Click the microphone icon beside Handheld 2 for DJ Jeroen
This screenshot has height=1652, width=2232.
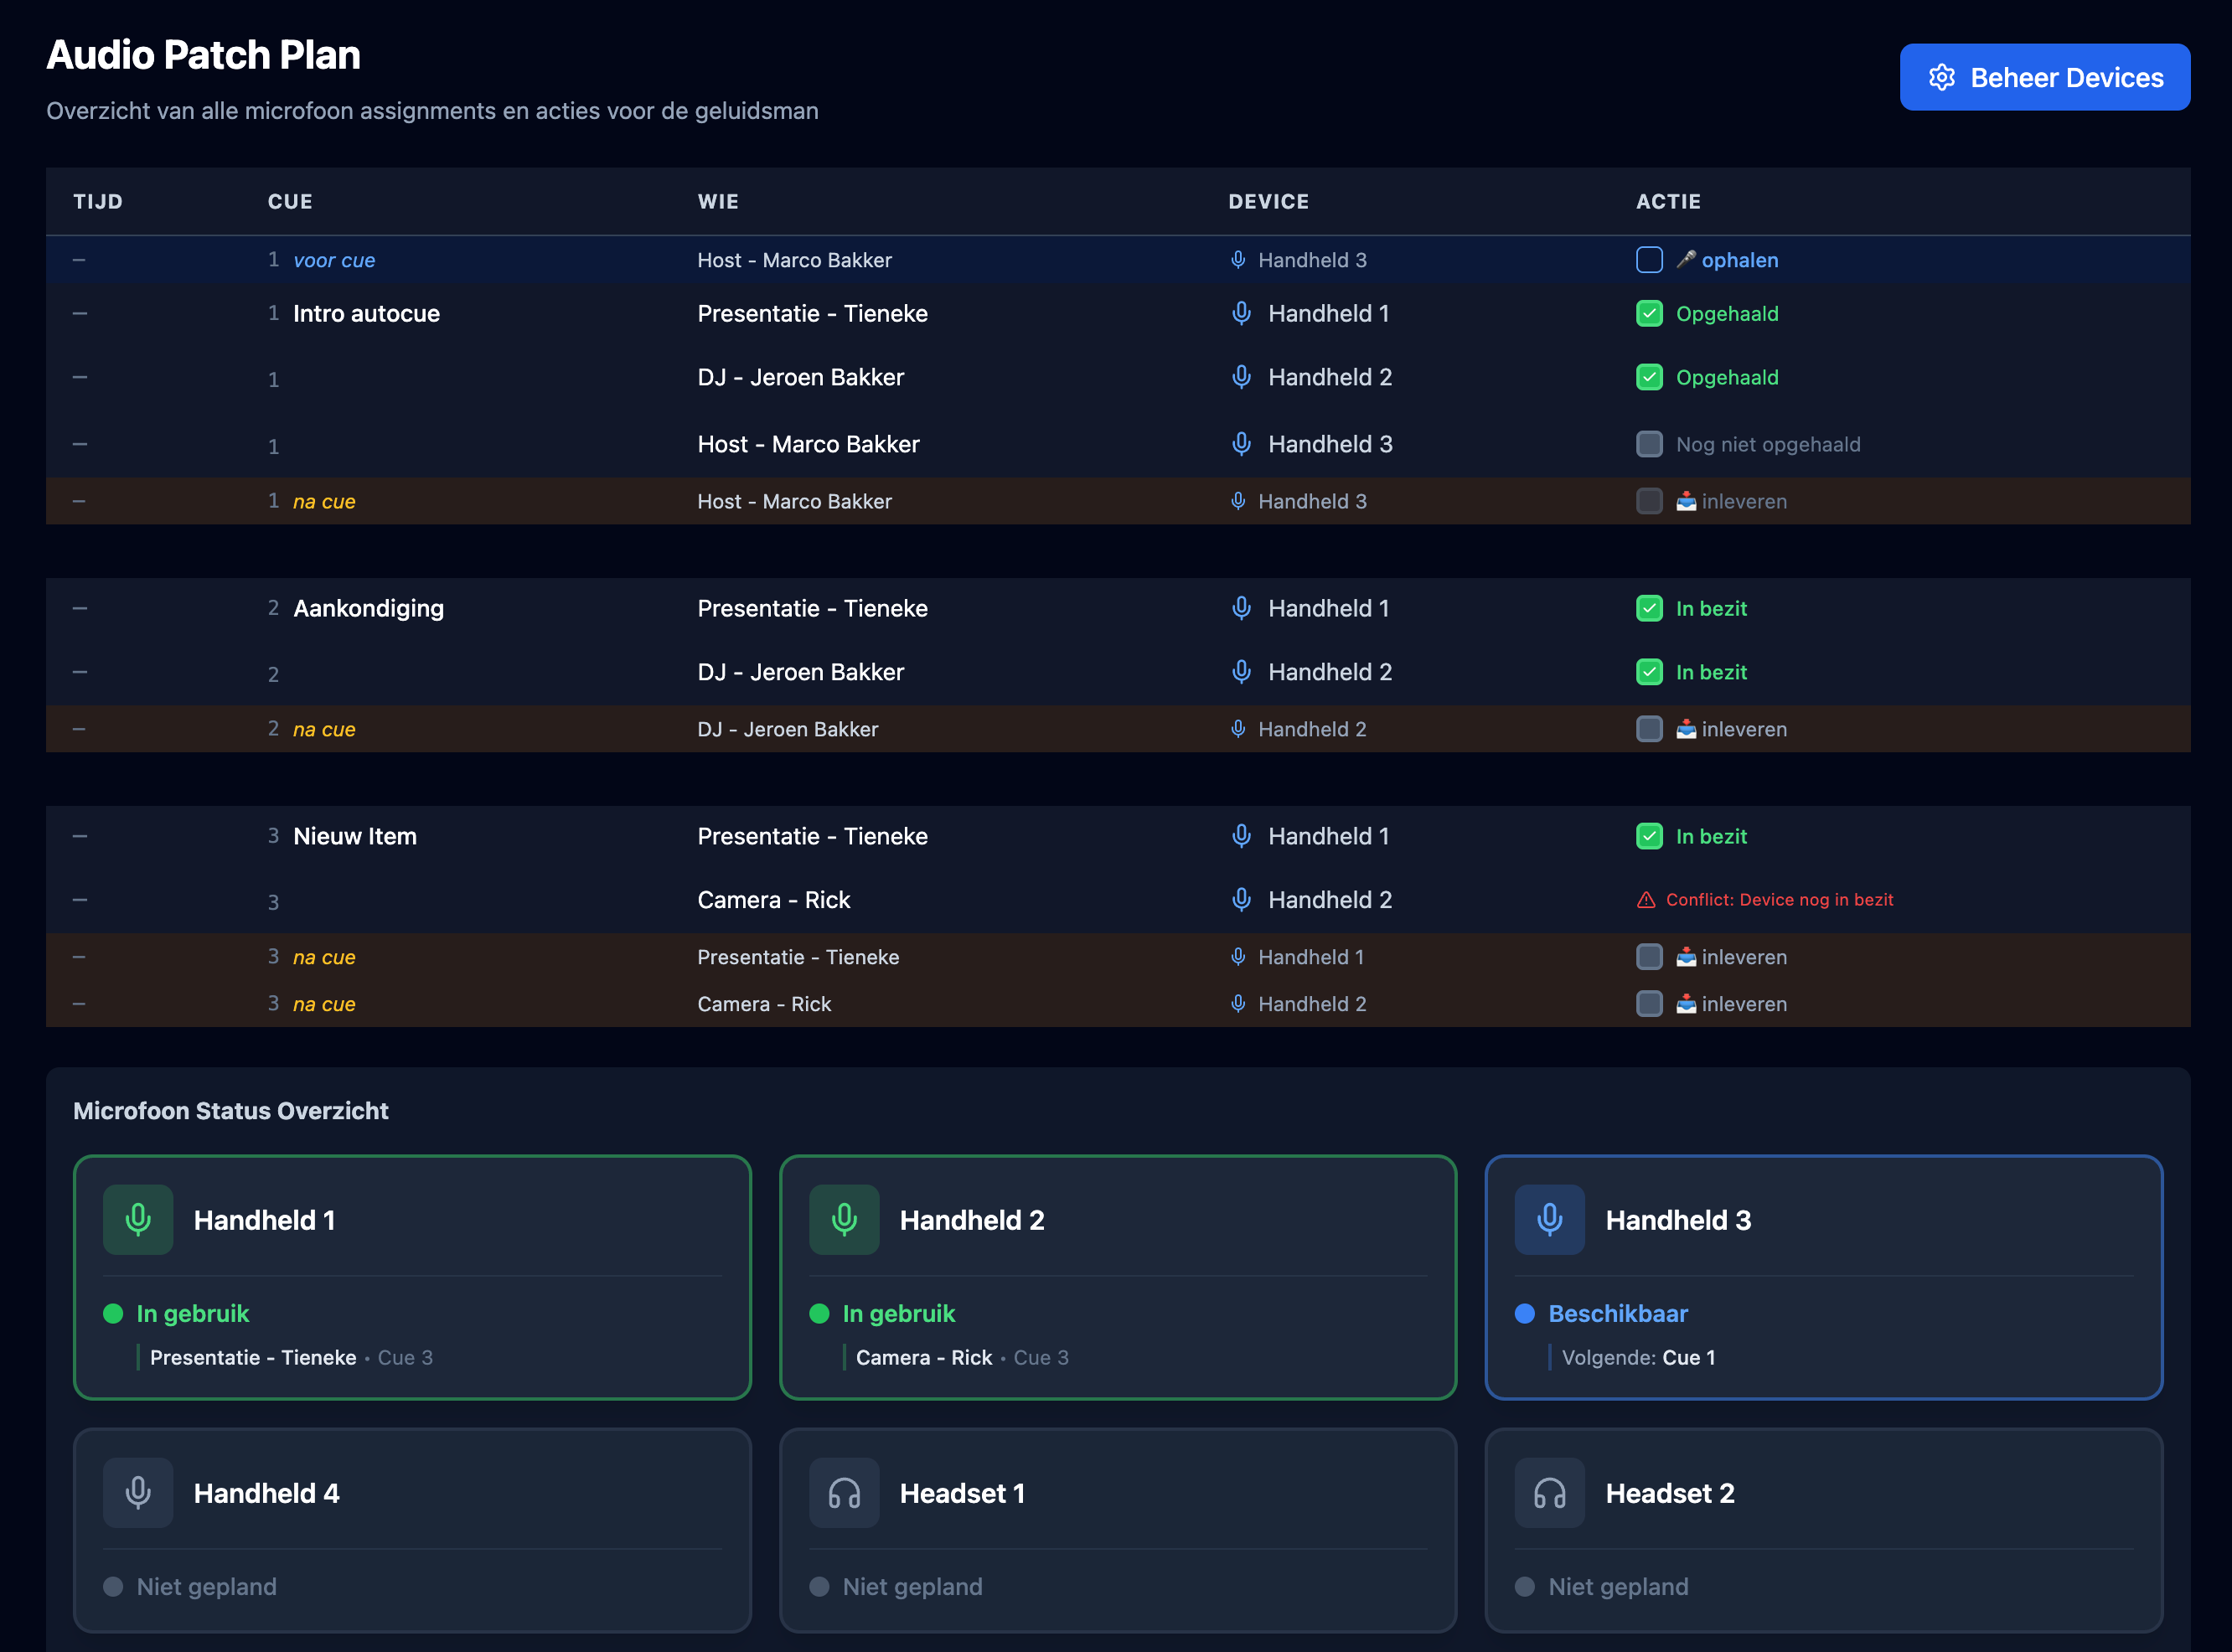click(1242, 377)
